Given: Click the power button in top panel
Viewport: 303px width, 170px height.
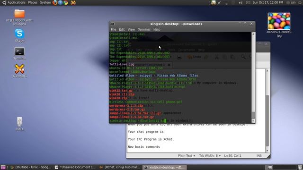Looking at the screenshot, I should coord(300,3).
